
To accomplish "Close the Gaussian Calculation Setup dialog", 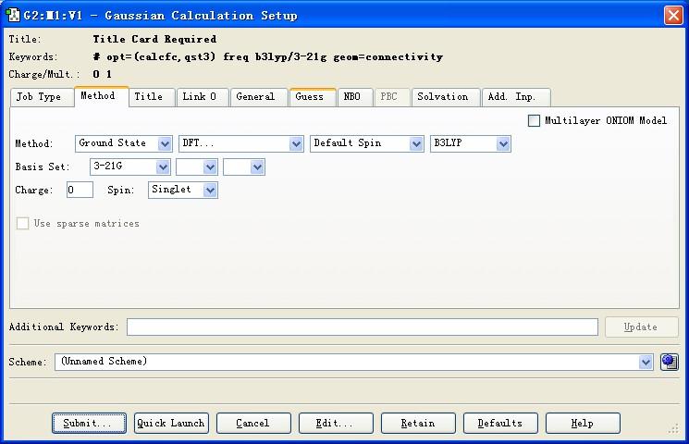I will point(673,16).
